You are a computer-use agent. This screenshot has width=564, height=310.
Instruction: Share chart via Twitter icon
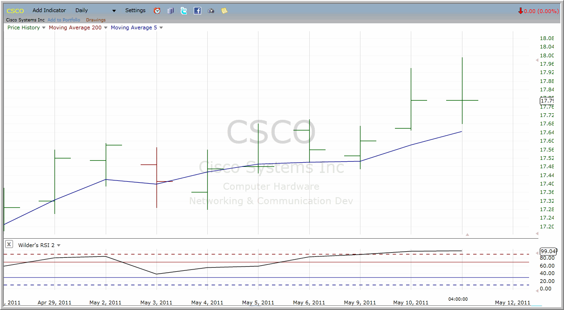[x=184, y=11]
